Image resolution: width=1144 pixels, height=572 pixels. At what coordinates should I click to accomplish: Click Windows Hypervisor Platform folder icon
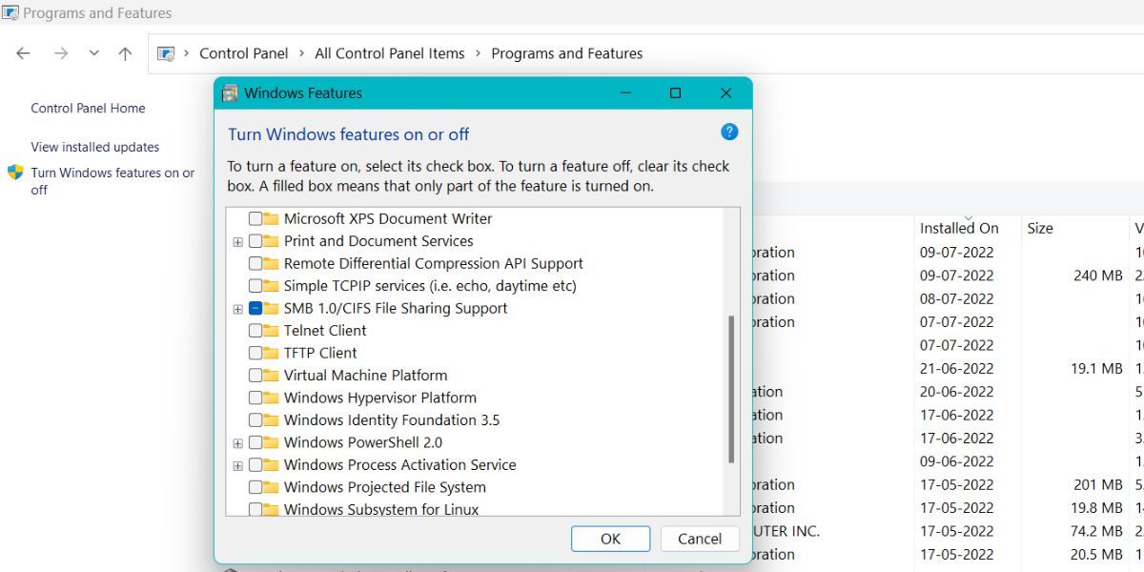click(271, 398)
